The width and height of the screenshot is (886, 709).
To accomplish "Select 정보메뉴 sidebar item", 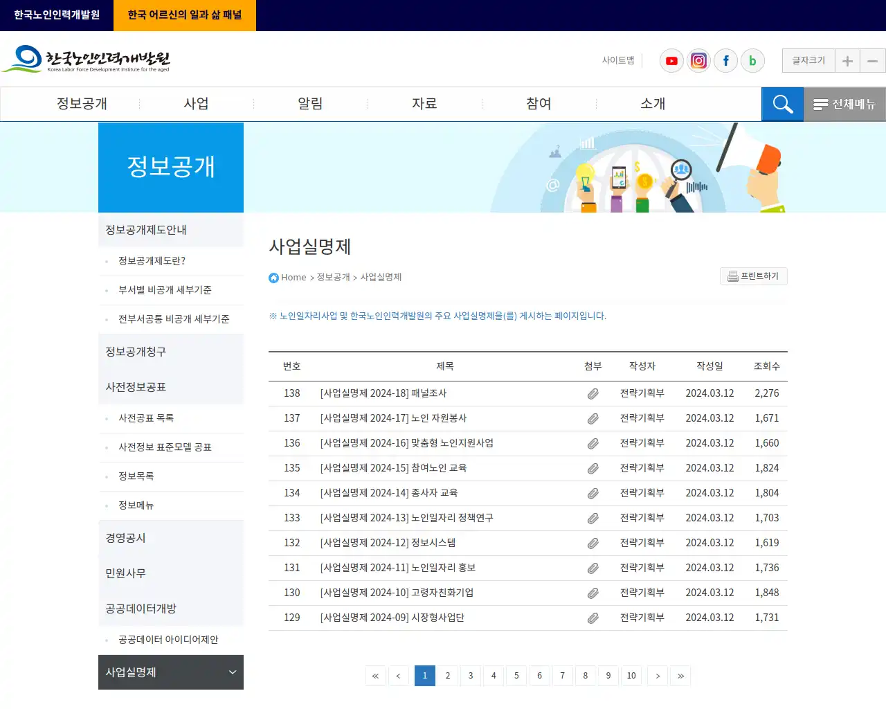I will point(171,505).
